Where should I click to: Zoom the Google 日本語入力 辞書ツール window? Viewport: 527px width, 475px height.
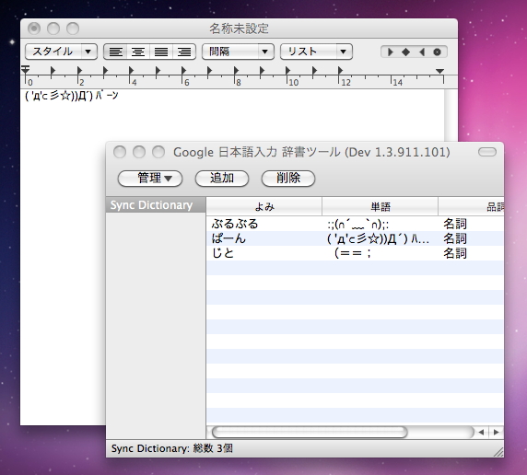click(158, 152)
